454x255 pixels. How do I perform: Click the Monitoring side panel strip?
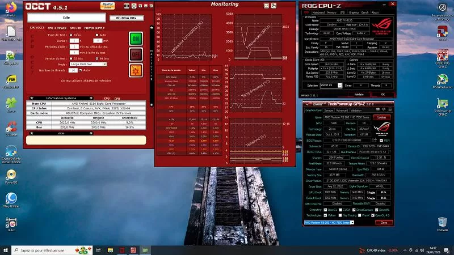pos(152,66)
